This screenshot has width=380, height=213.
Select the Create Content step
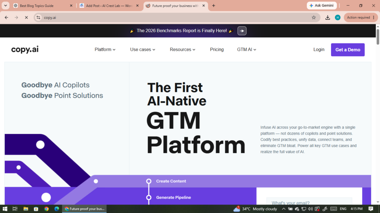click(171, 181)
